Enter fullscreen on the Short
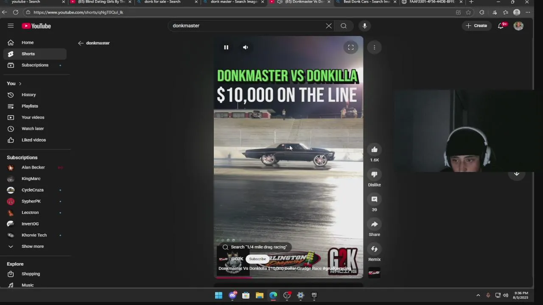This screenshot has height=305, width=543. point(351,47)
